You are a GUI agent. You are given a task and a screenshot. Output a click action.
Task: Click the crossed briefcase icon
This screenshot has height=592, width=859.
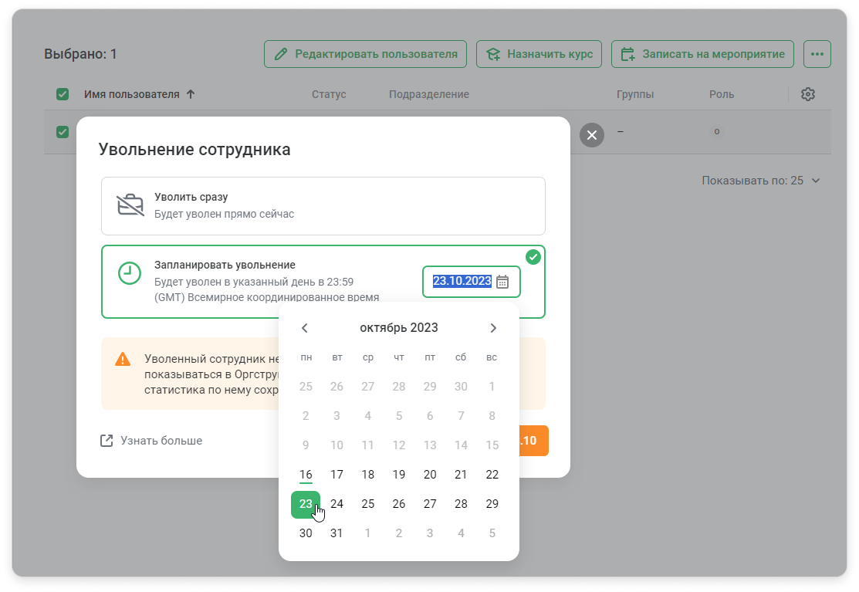tap(130, 205)
